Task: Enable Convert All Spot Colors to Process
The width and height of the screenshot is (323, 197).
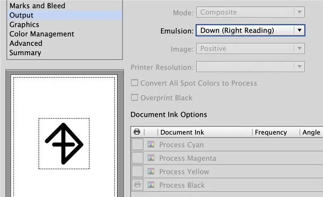Action: click(x=134, y=83)
